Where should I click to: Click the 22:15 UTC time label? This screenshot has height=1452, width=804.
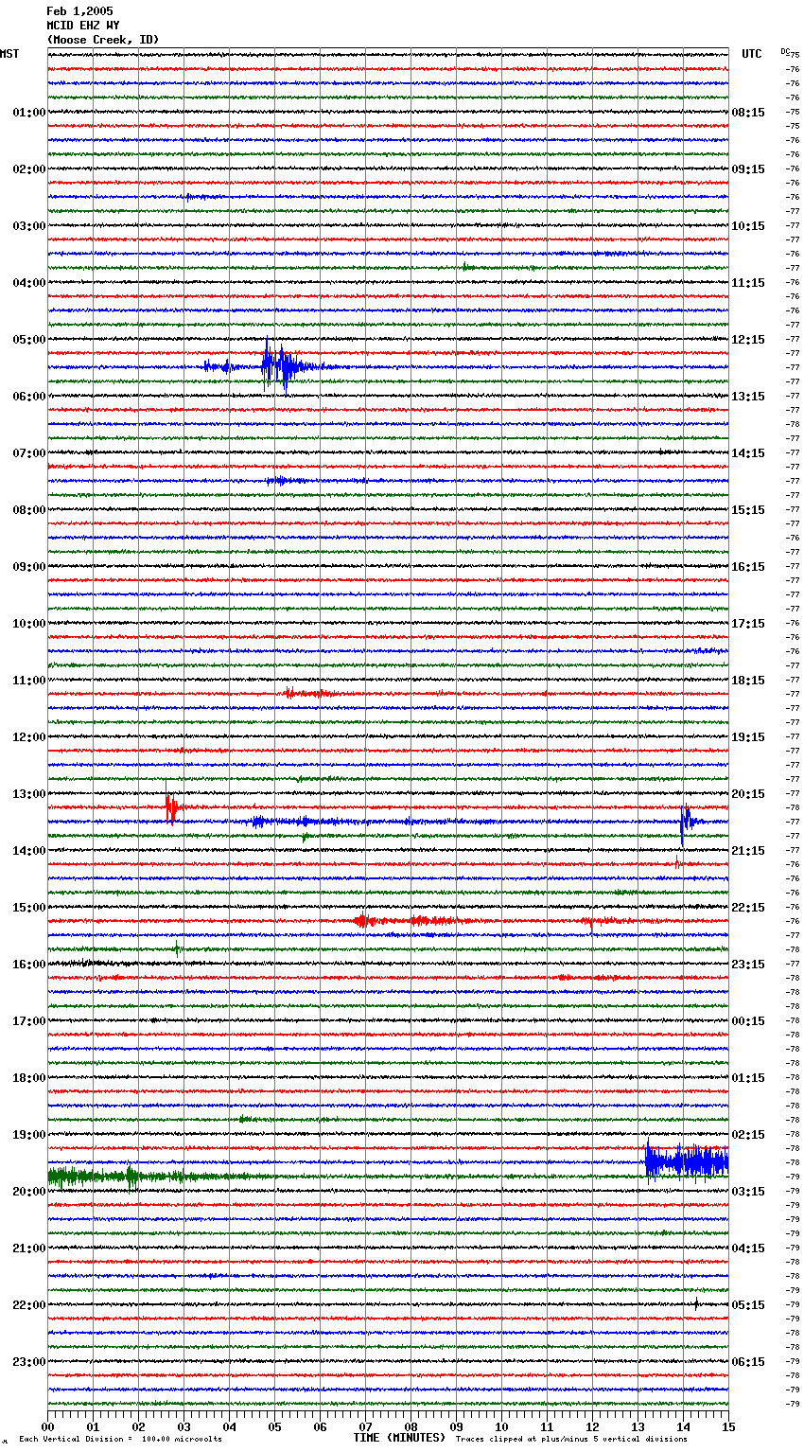[x=748, y=908]
